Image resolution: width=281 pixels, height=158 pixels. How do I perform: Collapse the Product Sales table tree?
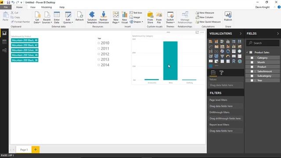click(x=247, y=52)
